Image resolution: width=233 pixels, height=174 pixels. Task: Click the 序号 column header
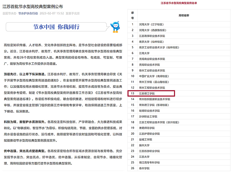click(x=132, y=15)
